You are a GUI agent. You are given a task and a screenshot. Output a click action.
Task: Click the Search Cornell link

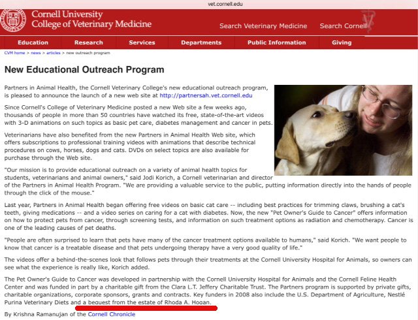point(344,26)
